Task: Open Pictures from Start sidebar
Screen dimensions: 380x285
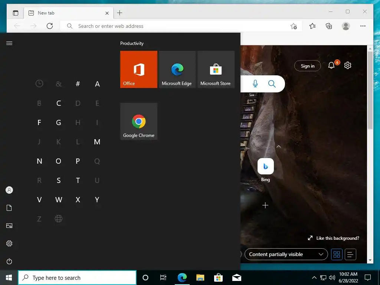Action: pyautogui.click(x=9, y=226)
